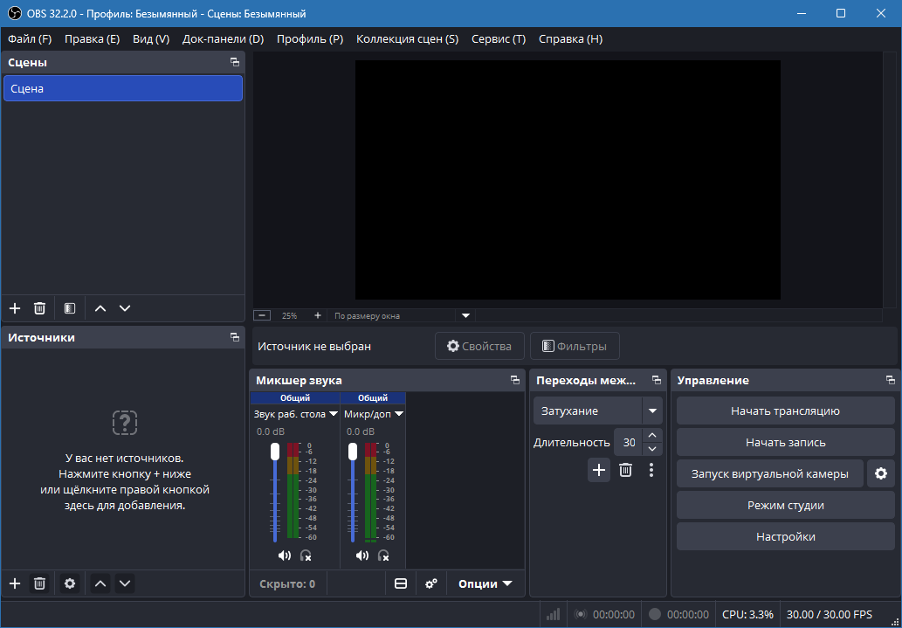Undock the Управление panel

tap(891, 380)
